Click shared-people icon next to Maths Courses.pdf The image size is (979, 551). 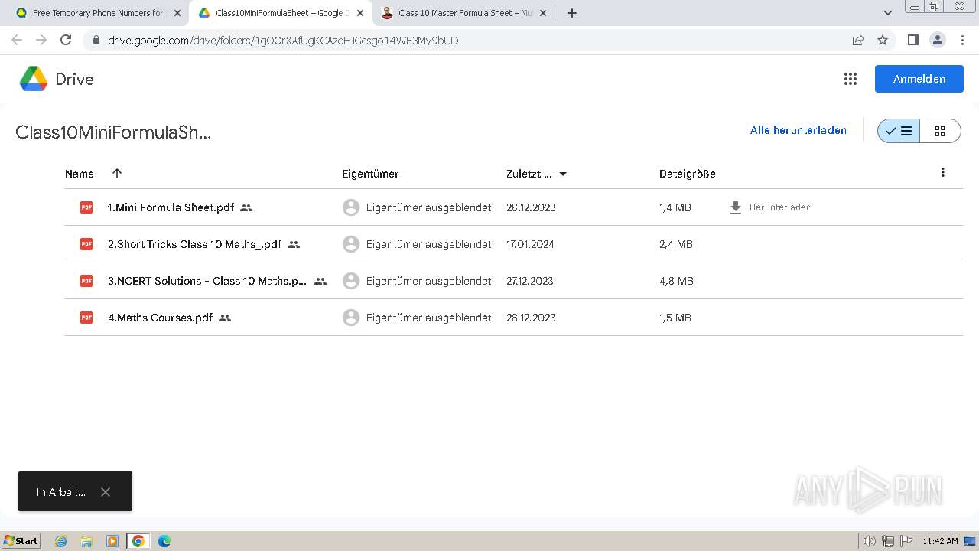(225, 318)
